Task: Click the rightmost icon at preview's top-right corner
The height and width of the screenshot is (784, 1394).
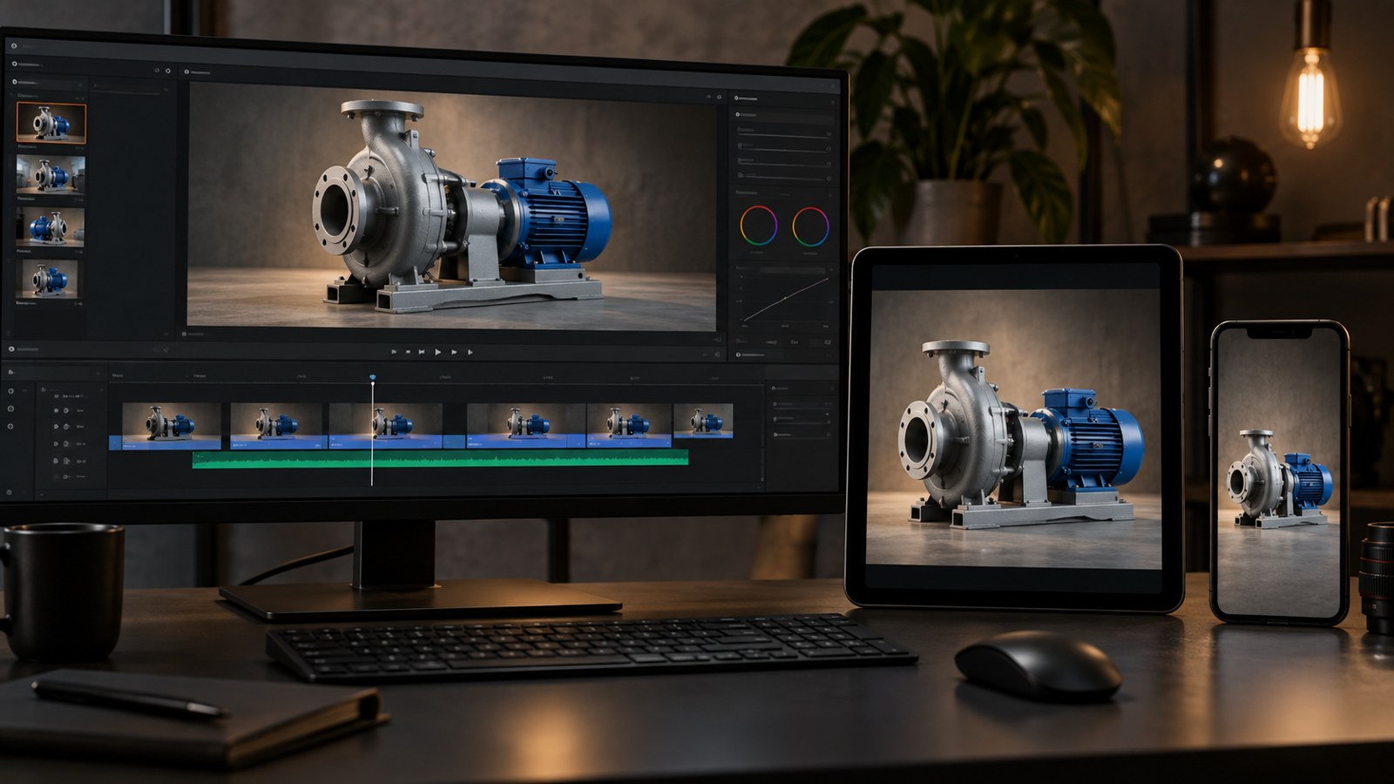Action: pyautogui.click(x=720, y=97)
